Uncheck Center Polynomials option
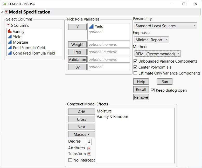 tap(135, 67)
